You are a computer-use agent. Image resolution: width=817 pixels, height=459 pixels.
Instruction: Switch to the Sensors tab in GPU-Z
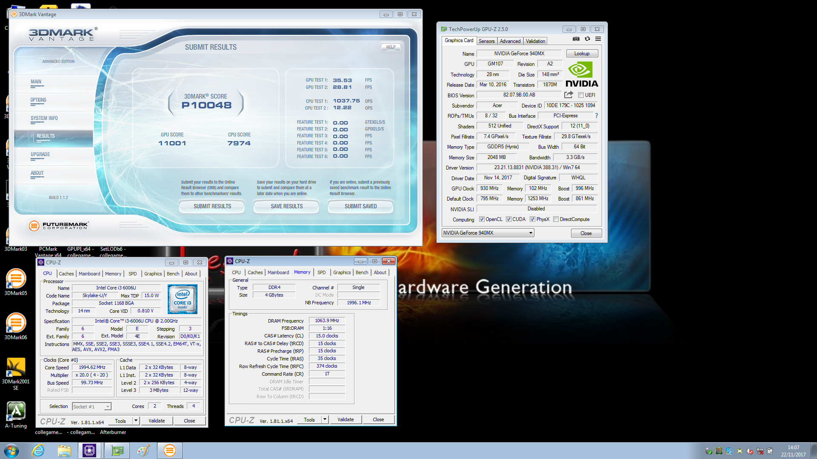tap(486, 41)
